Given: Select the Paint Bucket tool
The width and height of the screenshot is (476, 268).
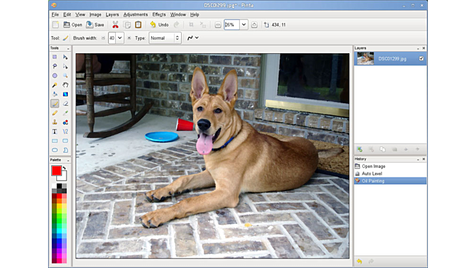Looking at the screenshot, I should pyautogui.click(x=55, y=94).
